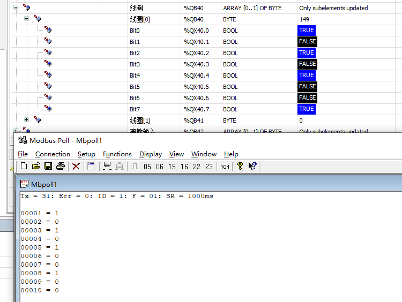Open the View menu
Viewport: 402px width, 302px height.
pos(176,154)
